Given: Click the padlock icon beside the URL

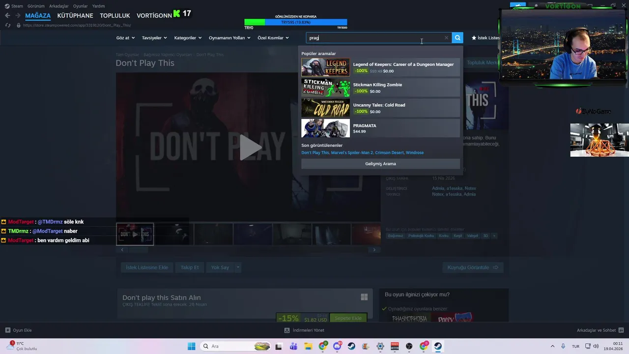Looking at the screenshot, I should pyautogui.click(x=18, y=25).
